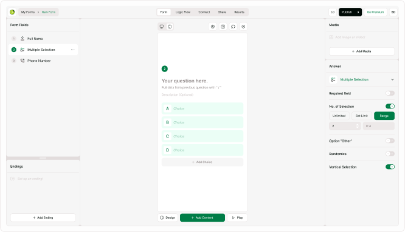Click the answer type icon in Answer panel
Viewport: 405px width, 232px height.
[x=333, y=79]
